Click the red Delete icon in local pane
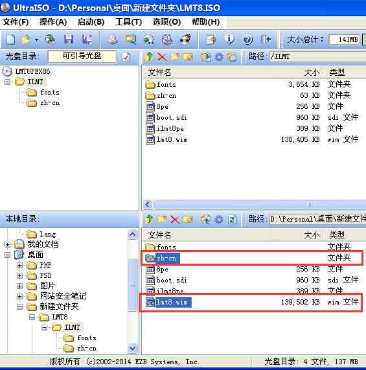 tap(175, 220)
